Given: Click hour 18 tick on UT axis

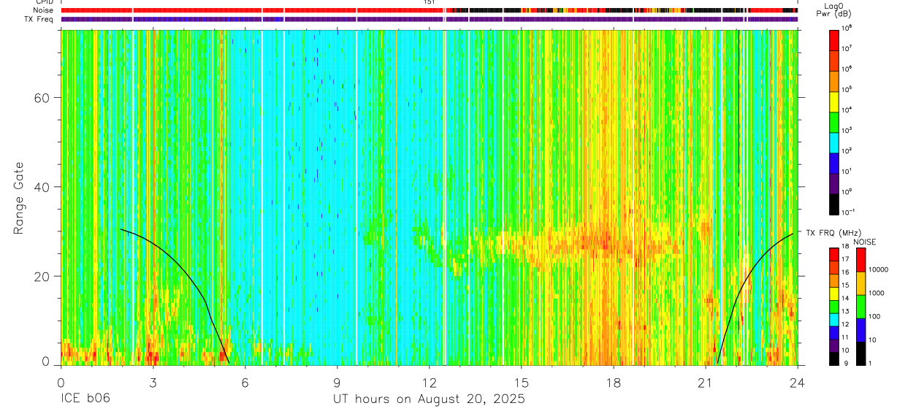Looking at the screenshot, I should click(x=614, y=382).
